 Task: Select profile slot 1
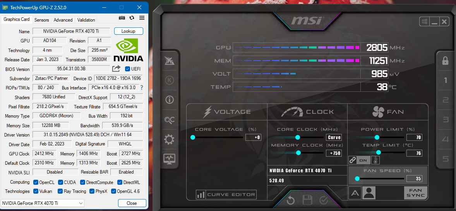point(445,80)
